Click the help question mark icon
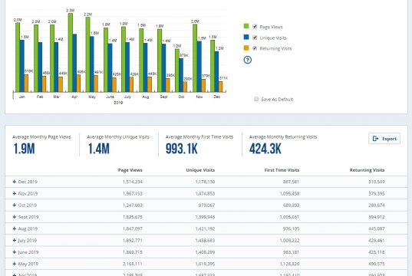This screenshot has height=276, width=412. 248,60
